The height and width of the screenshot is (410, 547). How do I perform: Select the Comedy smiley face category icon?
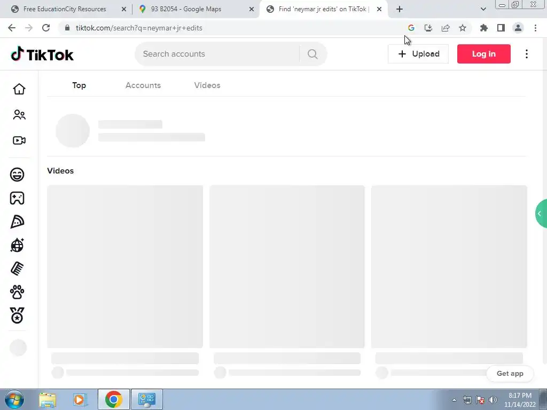[17, 175]
